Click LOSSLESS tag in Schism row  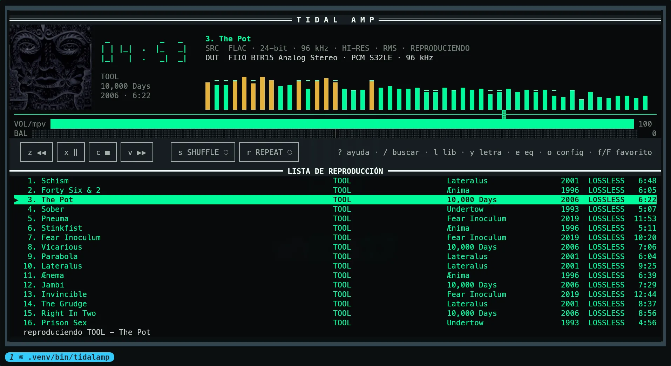pos(606,181)
